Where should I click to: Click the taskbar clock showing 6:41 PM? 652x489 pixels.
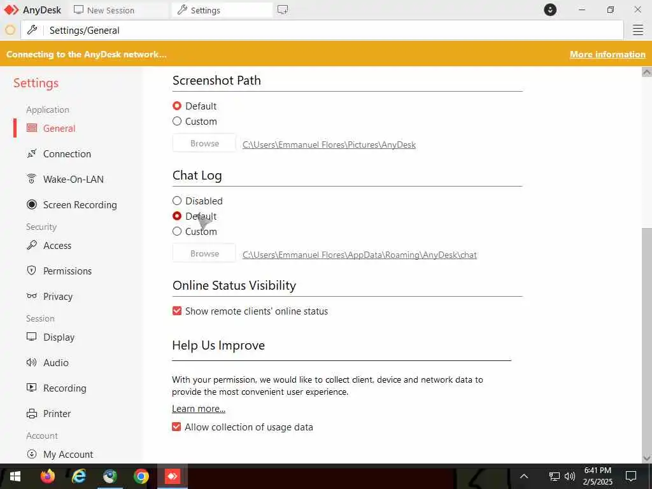(597, 476)
